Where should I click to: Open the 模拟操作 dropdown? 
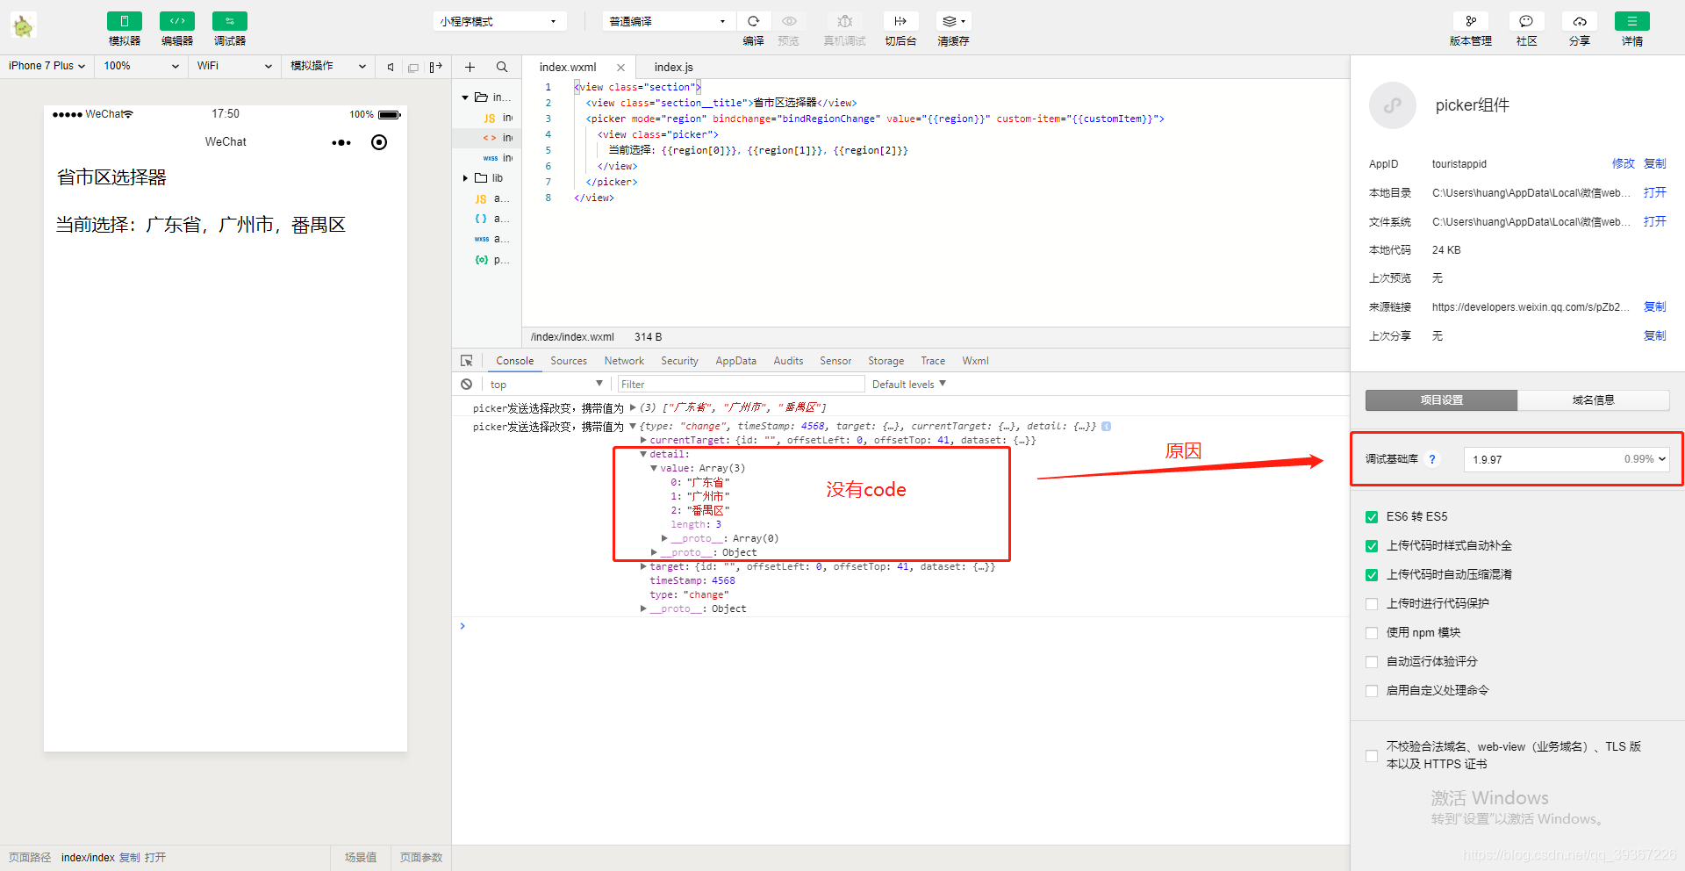click(x=328, y=66)
